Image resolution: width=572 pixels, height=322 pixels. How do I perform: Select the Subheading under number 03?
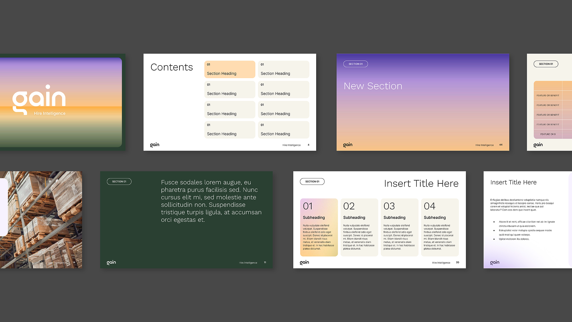pyautogui.click(x=394, y=218)
